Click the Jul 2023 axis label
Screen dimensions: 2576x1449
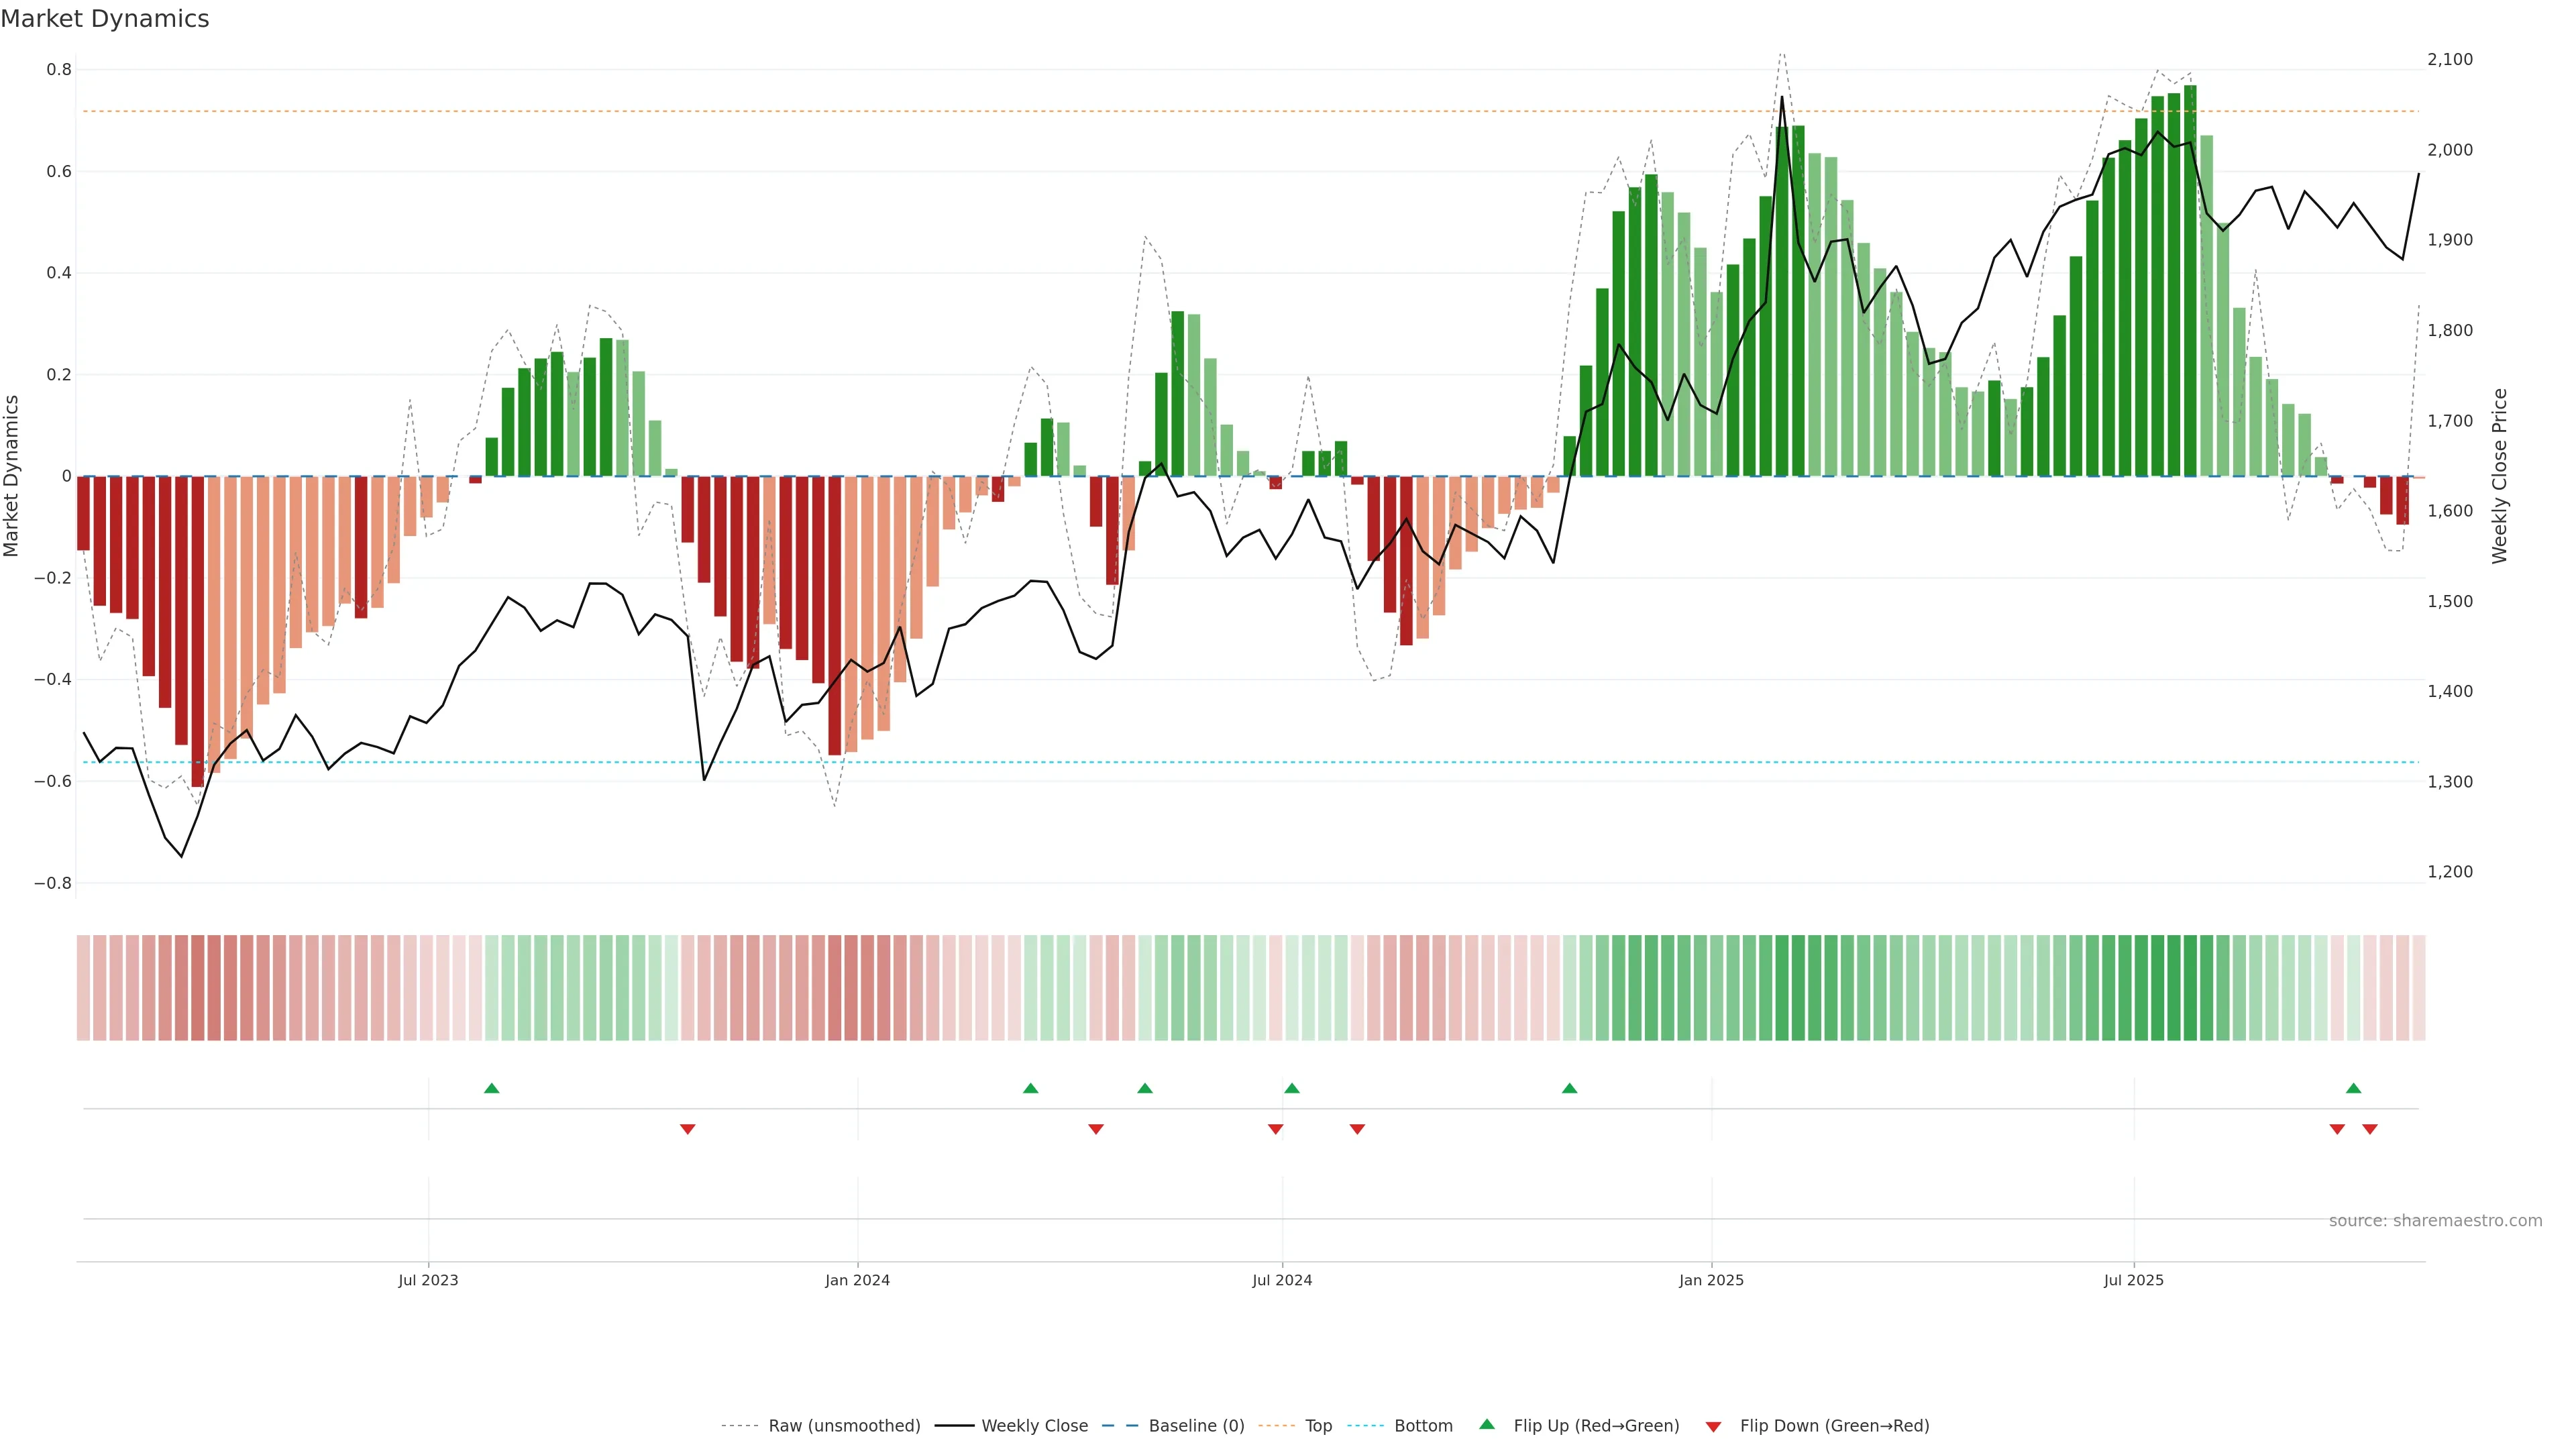tap(428, 1280)
